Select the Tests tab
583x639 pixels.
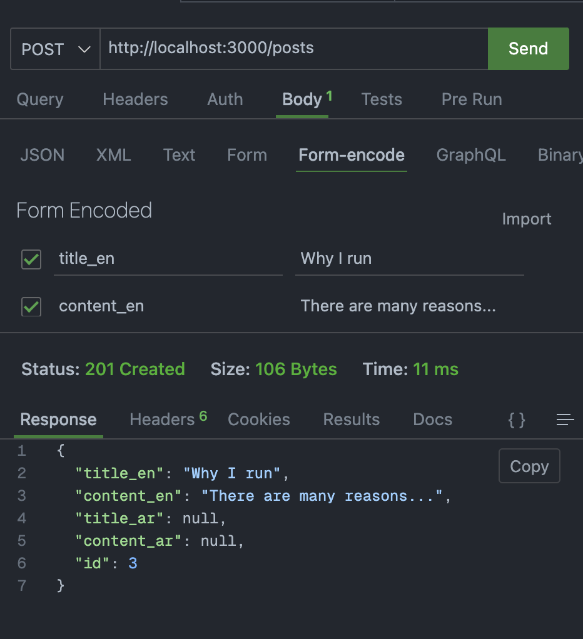click(381, 99)
